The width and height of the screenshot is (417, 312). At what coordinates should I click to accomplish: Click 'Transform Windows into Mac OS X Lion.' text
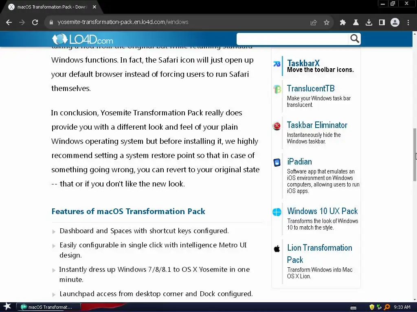[320, 273]
